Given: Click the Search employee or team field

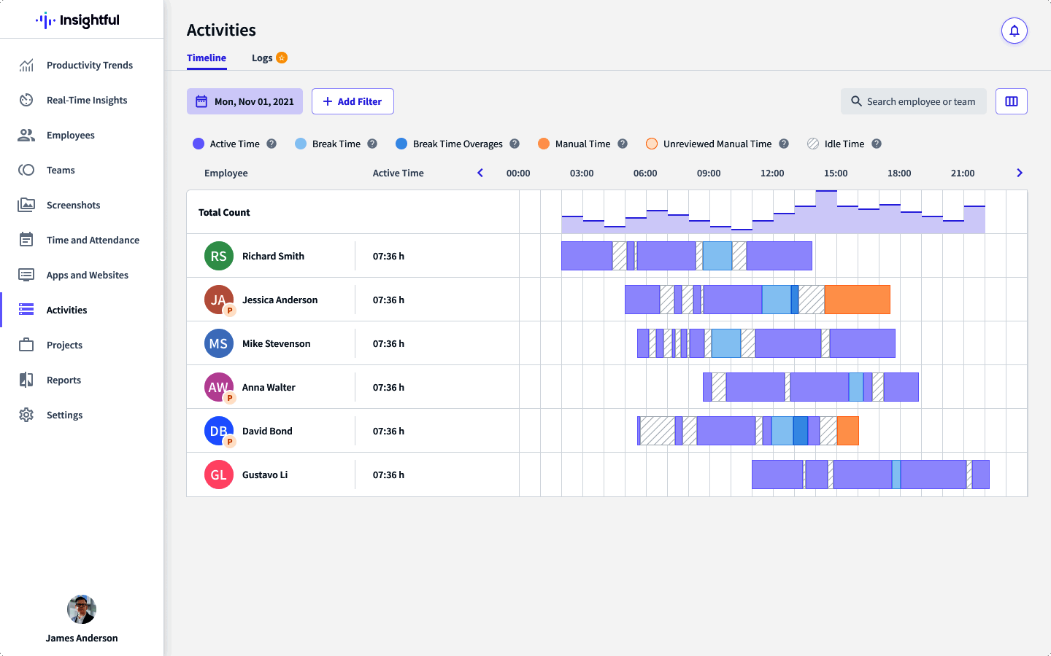Looking at the screenshot, I should pyautogui.click(x=914, y=101).
